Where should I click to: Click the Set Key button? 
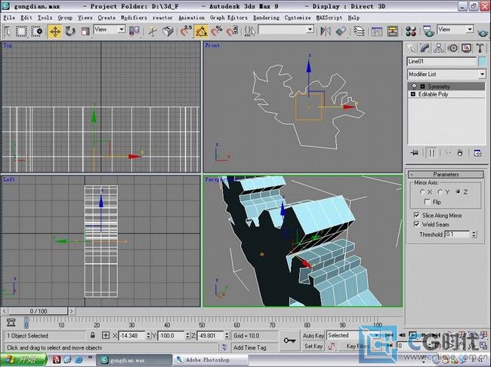[313, 346]
